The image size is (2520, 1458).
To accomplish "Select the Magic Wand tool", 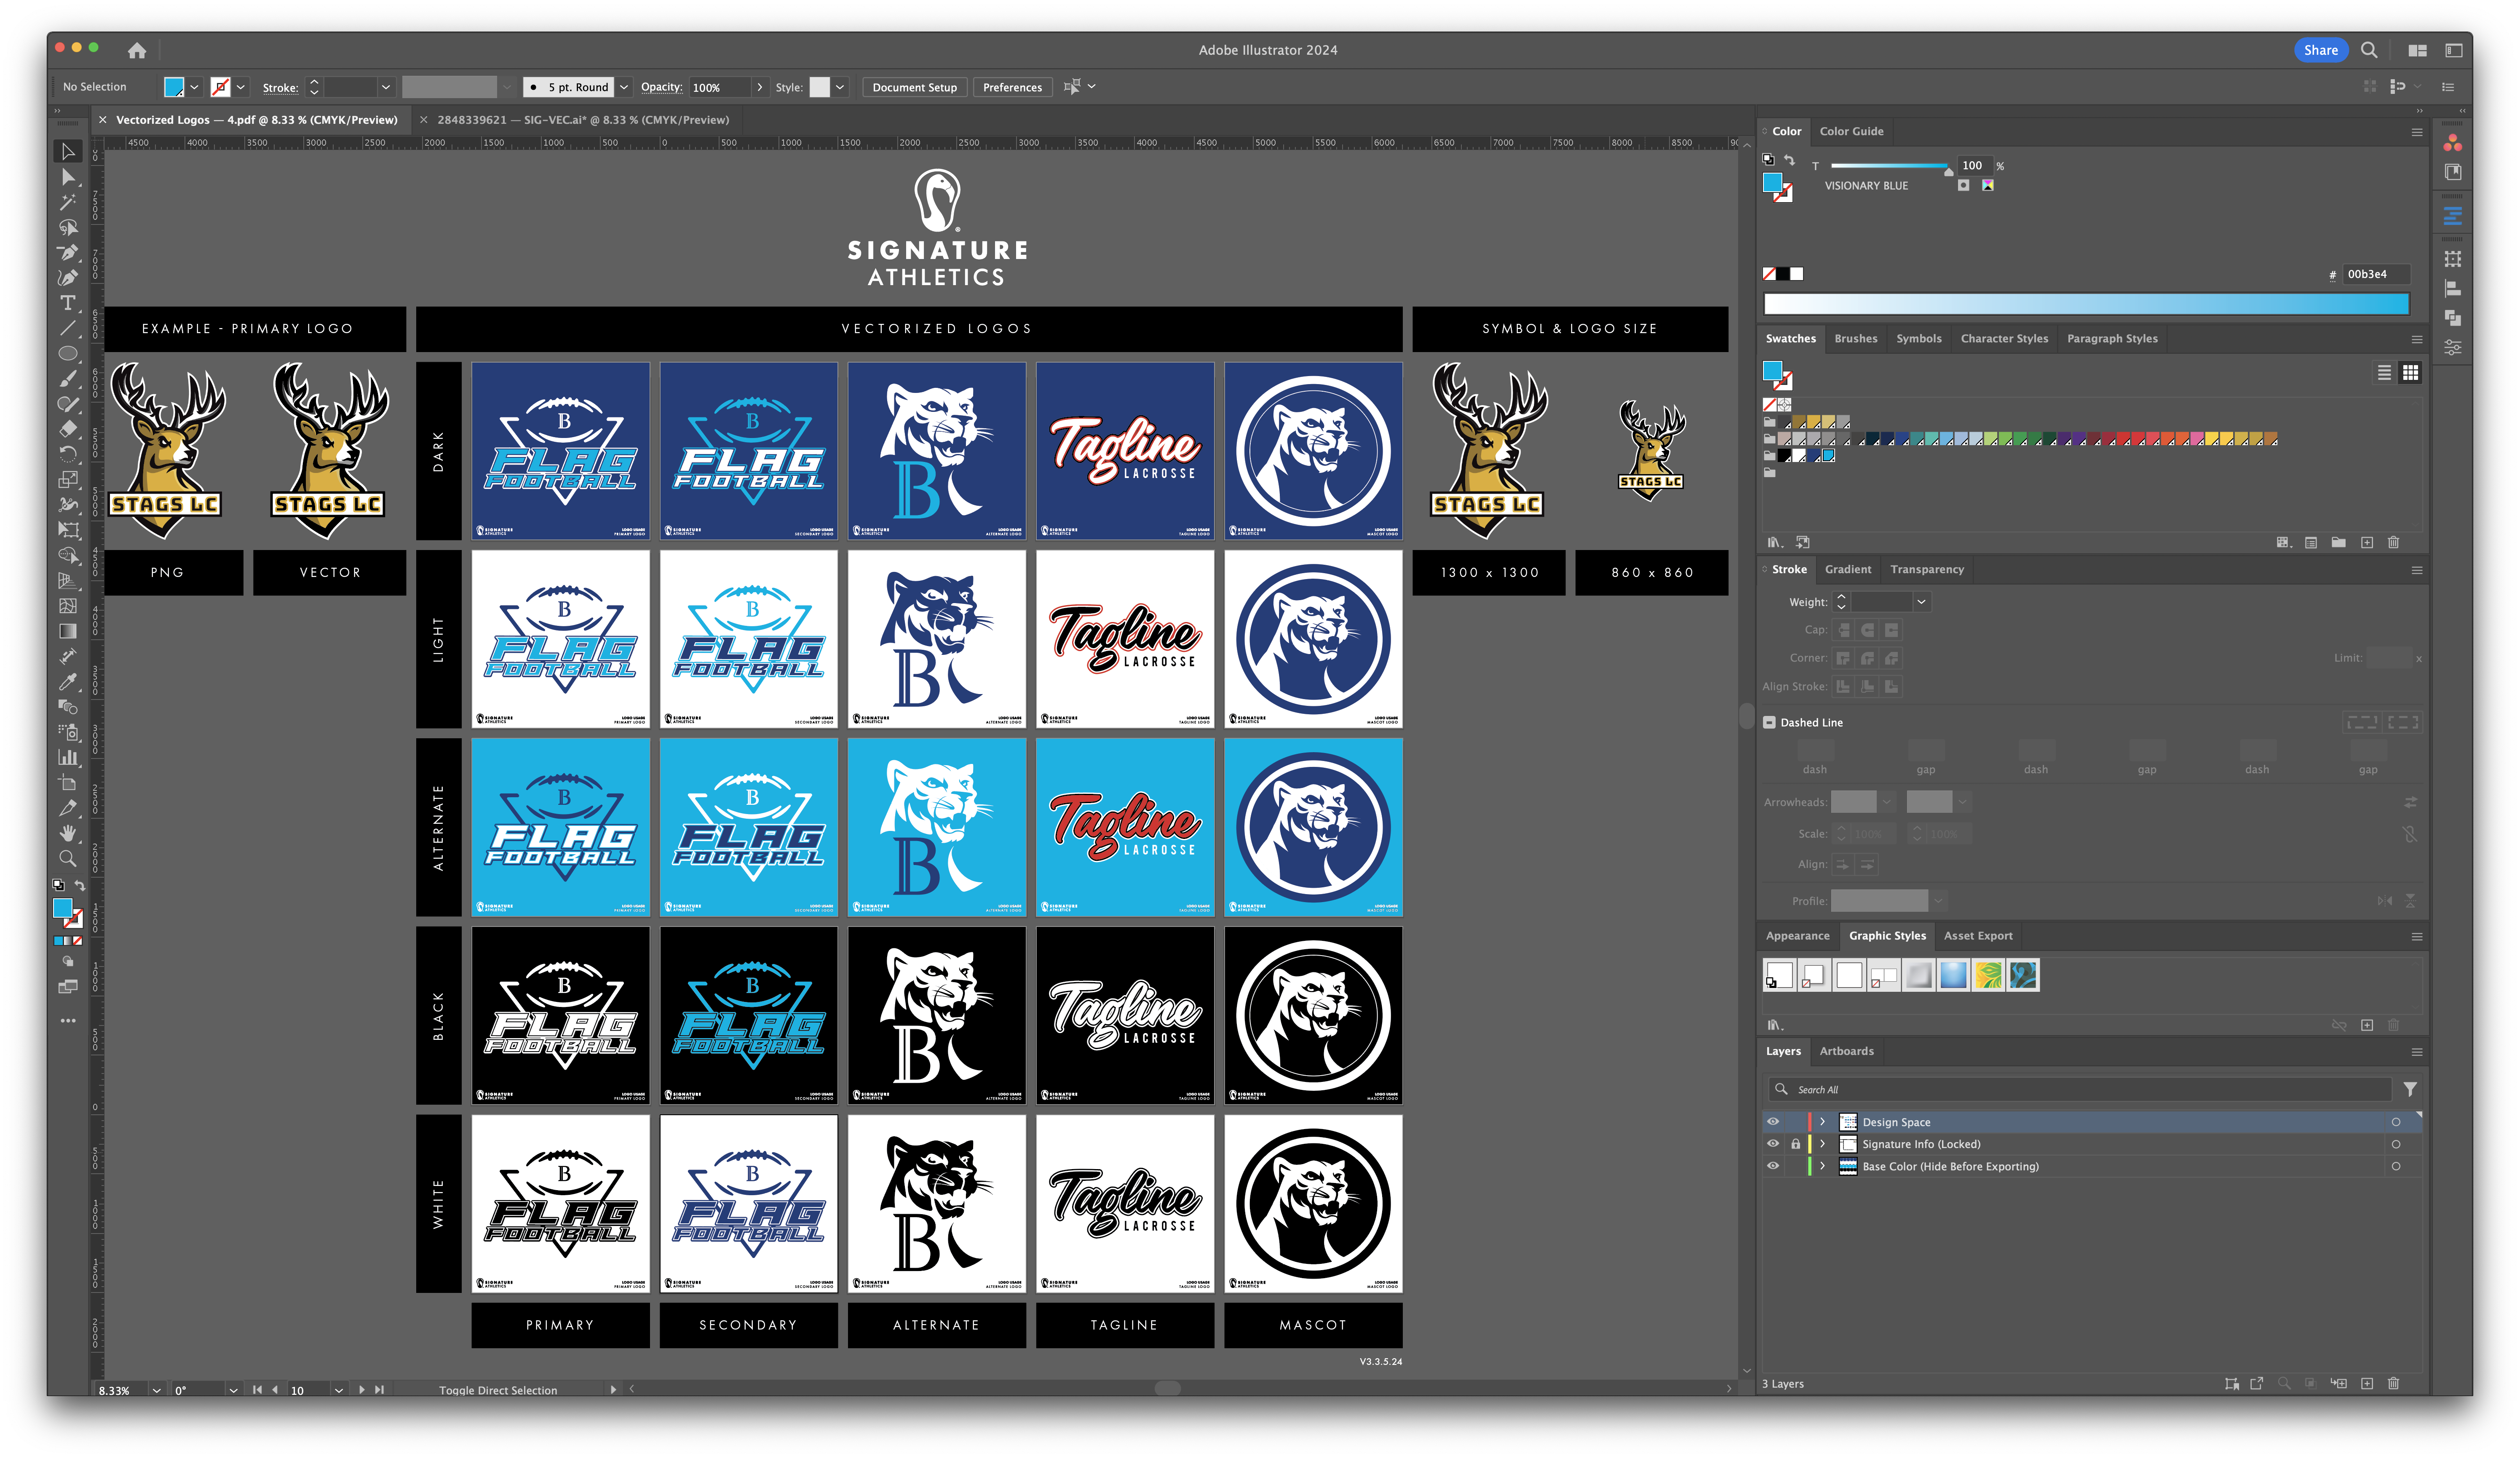I will [x=68, y=202].
